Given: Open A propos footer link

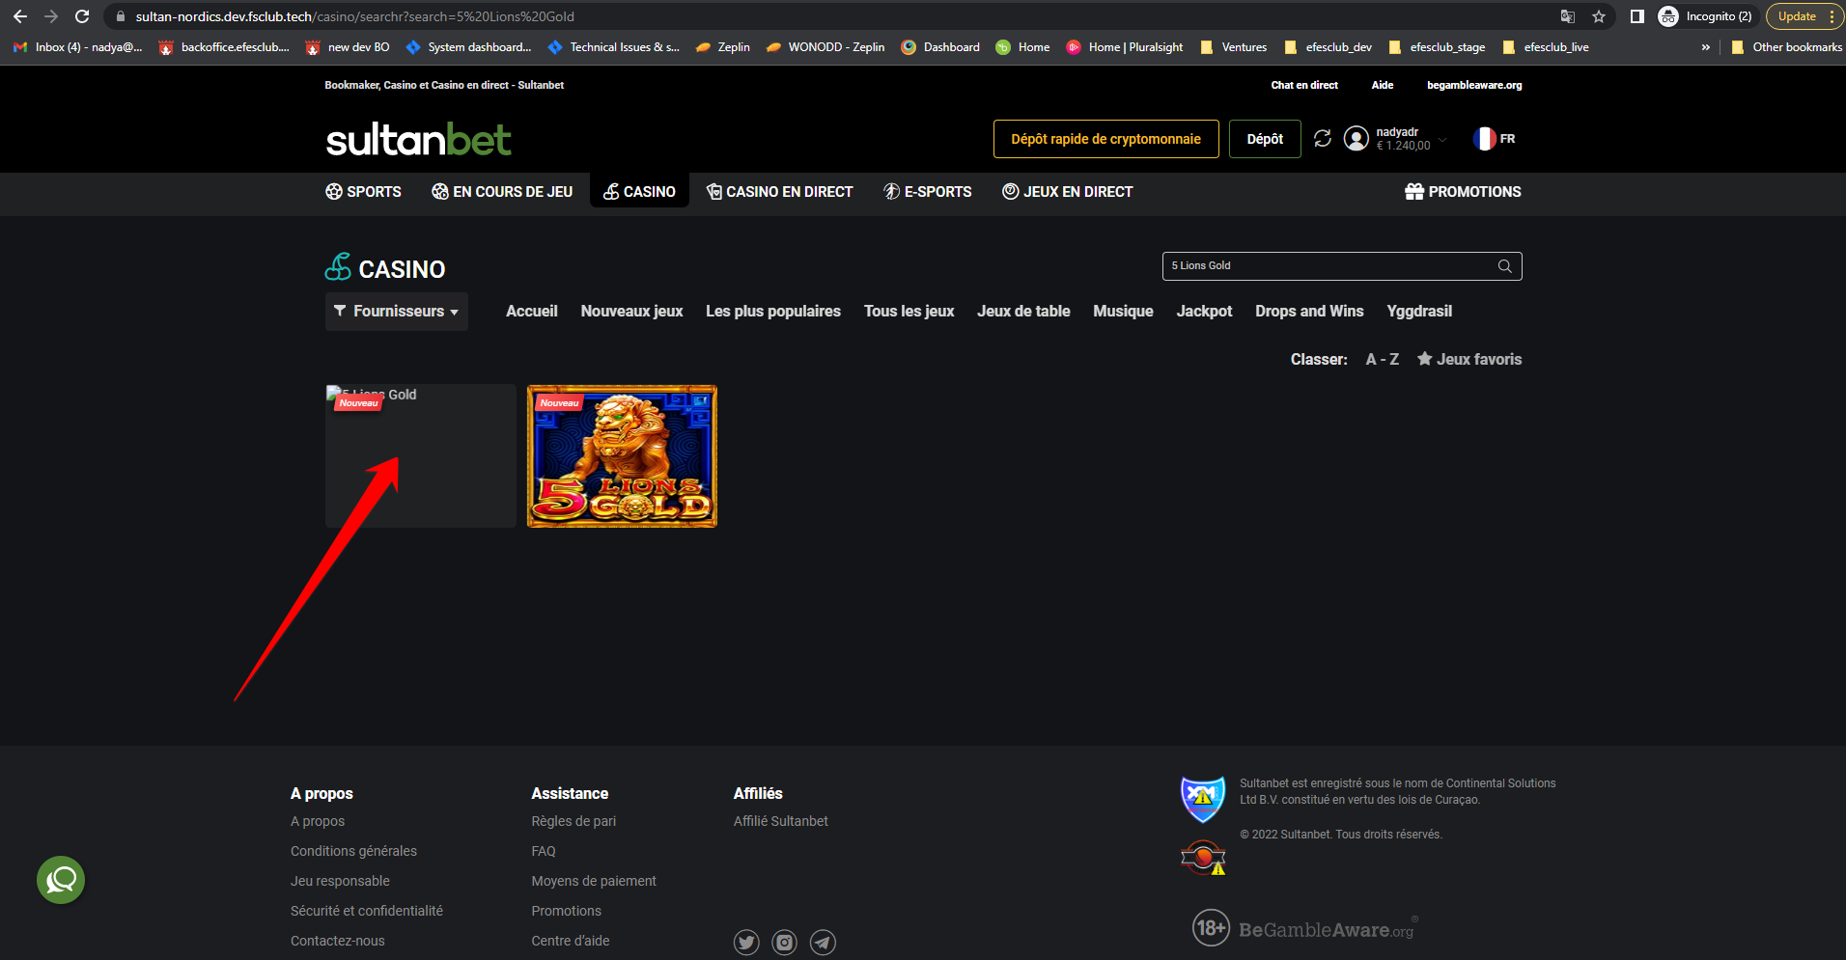Looking at the screenshot, I should [318, 822].
